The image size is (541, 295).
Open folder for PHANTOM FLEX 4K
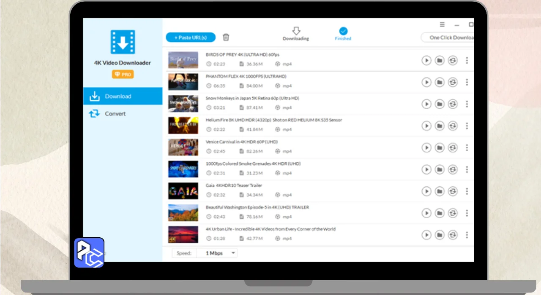click(440, 82)
